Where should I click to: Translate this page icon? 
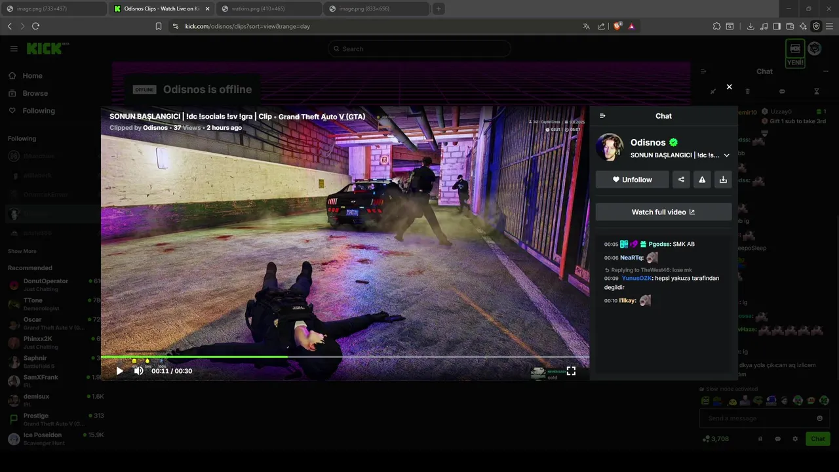click(586, 26)
